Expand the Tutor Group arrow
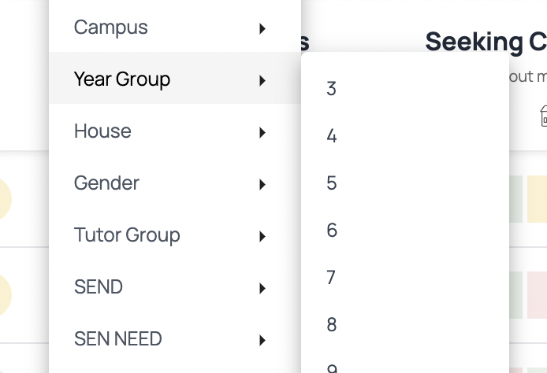This screenshot has width=547, height=373. [262, 237]
